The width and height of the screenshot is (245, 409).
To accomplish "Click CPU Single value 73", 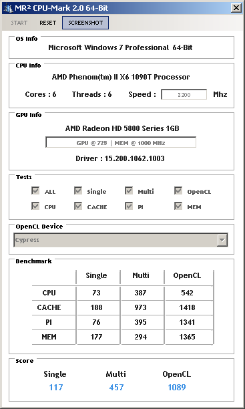I will [96, 293].
